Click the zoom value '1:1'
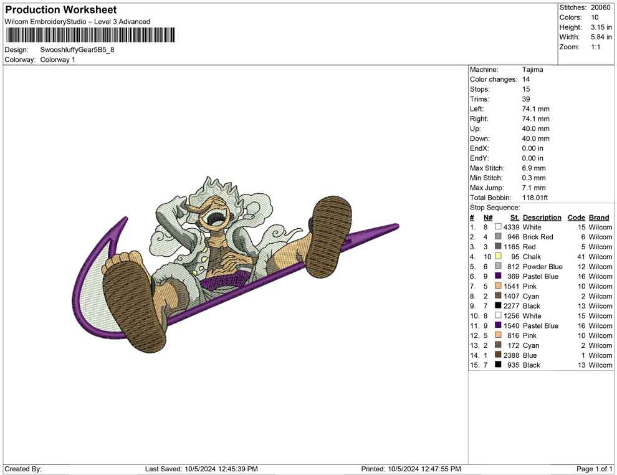 (595, 47)
